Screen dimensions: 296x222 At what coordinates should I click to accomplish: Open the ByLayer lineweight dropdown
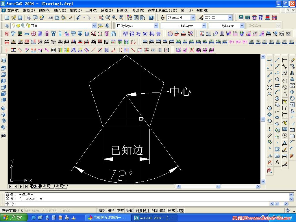[x=242, y=25]
